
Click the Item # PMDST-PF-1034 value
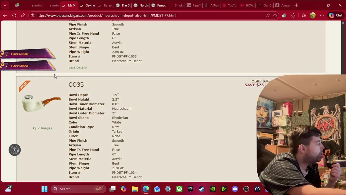point(124,173)
